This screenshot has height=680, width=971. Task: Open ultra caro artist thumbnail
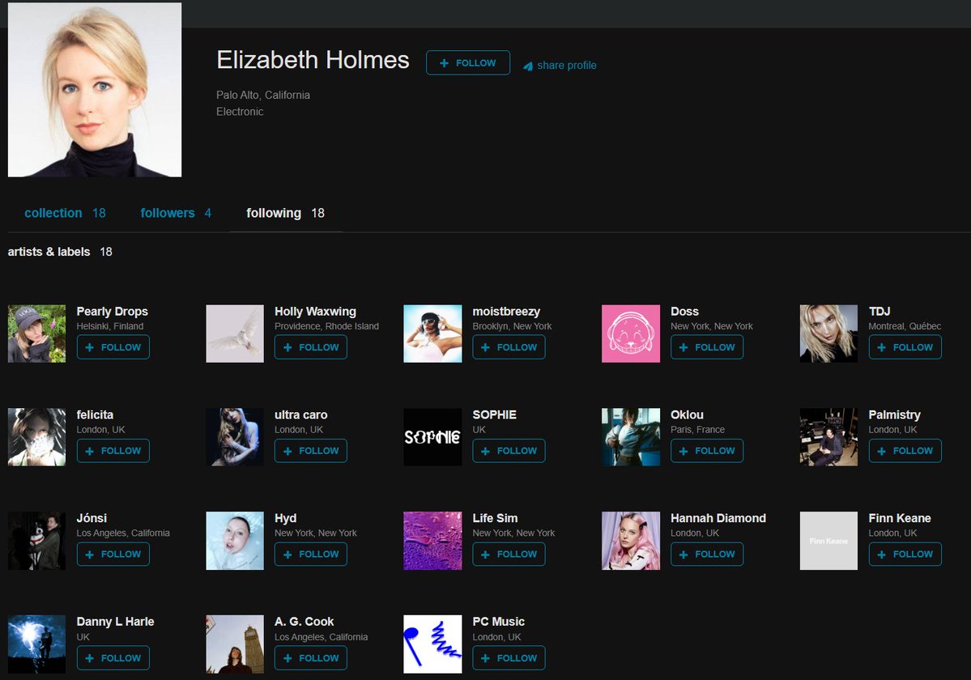point(235,437)
